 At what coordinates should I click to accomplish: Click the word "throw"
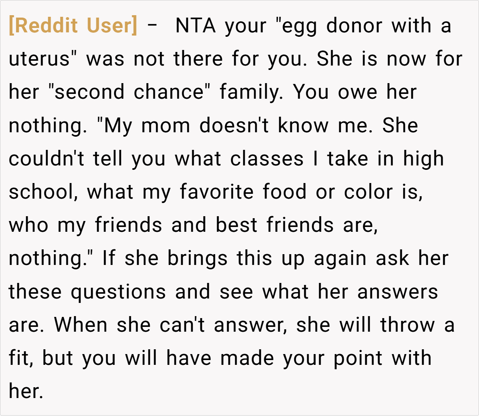pyautogui.click(x=408, y=325)
